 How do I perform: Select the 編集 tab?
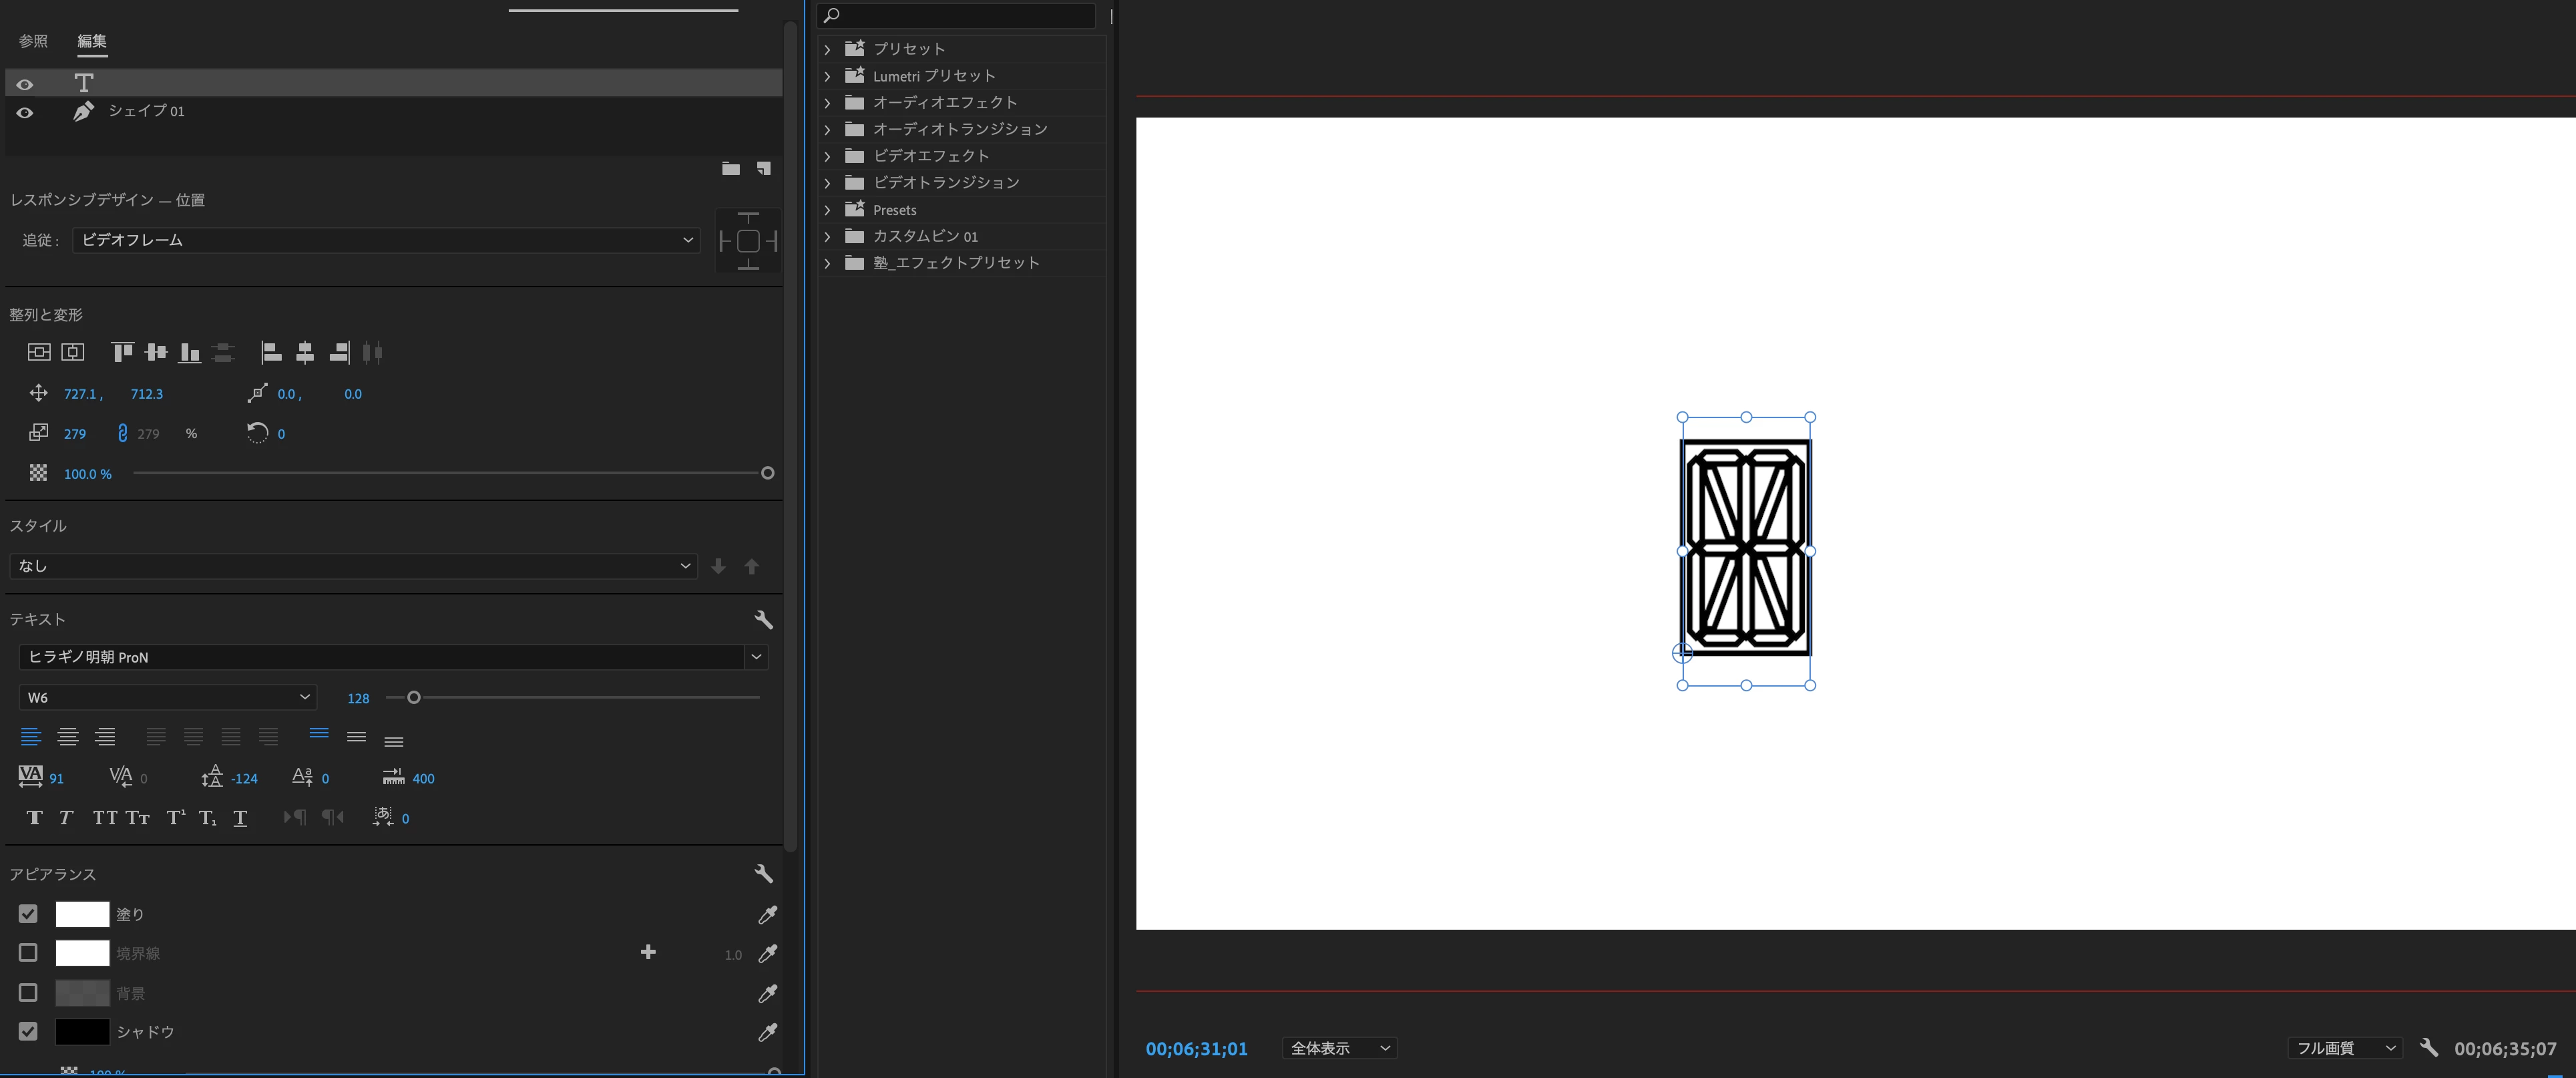[92, 41]
